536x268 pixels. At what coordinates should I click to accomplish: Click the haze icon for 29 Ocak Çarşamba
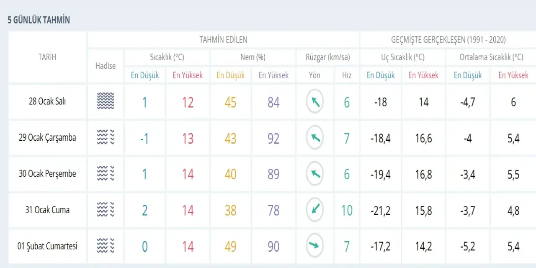[x=106, y=138]
